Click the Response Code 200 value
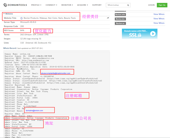 (22, 26)
